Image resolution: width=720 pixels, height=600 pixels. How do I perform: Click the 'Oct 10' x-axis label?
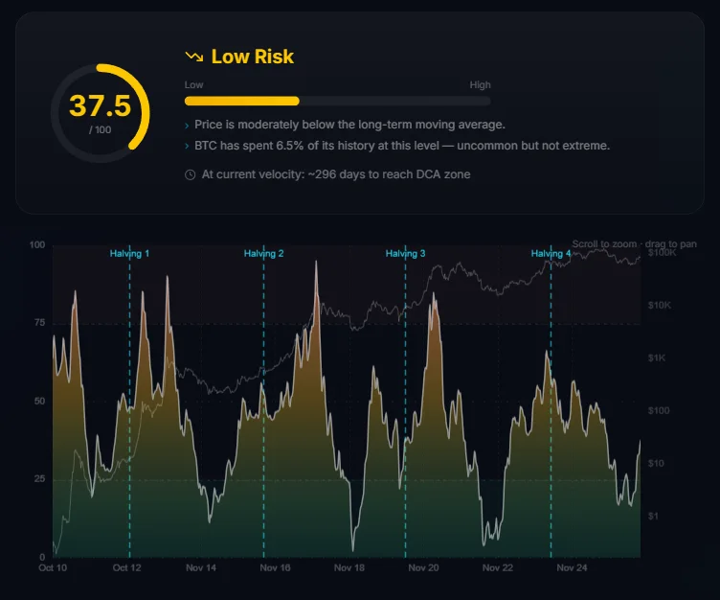click(53, 567)
